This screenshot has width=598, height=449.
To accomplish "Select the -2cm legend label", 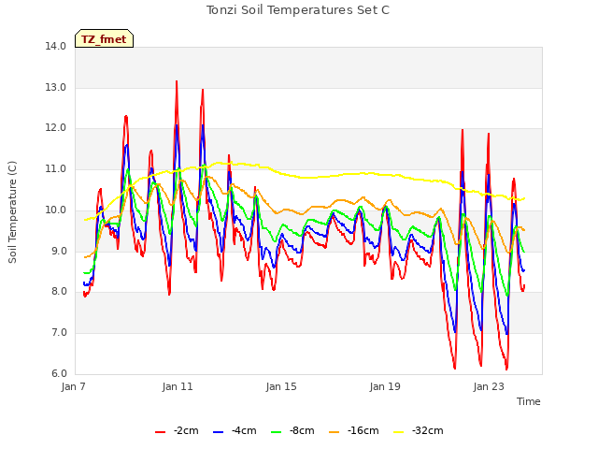I will point(186,430).
